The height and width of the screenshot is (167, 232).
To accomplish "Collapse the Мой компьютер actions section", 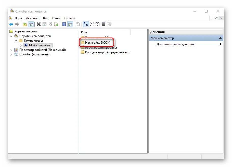I will point(220,38).
